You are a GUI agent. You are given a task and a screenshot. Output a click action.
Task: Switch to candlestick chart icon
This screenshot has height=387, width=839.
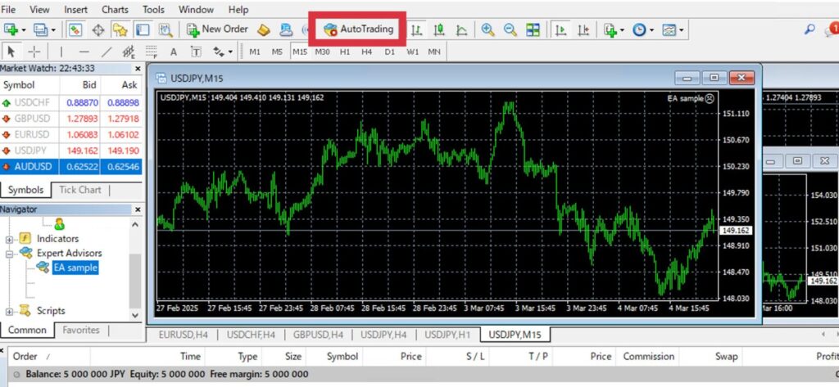pyautogui.click(x=439, y=30)
